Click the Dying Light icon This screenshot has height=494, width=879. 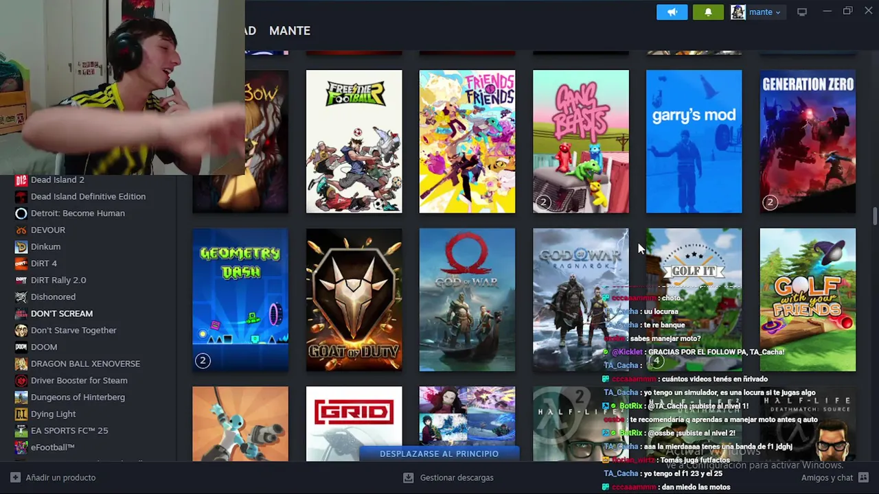coord(21,414)
